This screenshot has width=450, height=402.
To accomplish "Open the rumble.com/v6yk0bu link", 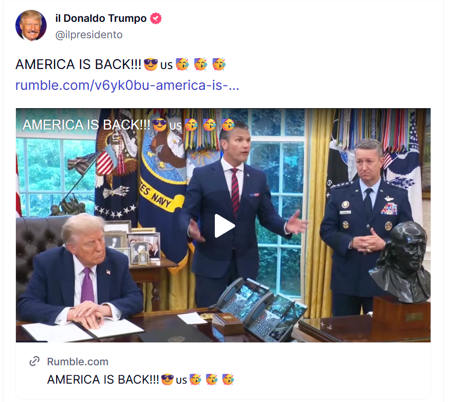I will click(x=127, y=85).
